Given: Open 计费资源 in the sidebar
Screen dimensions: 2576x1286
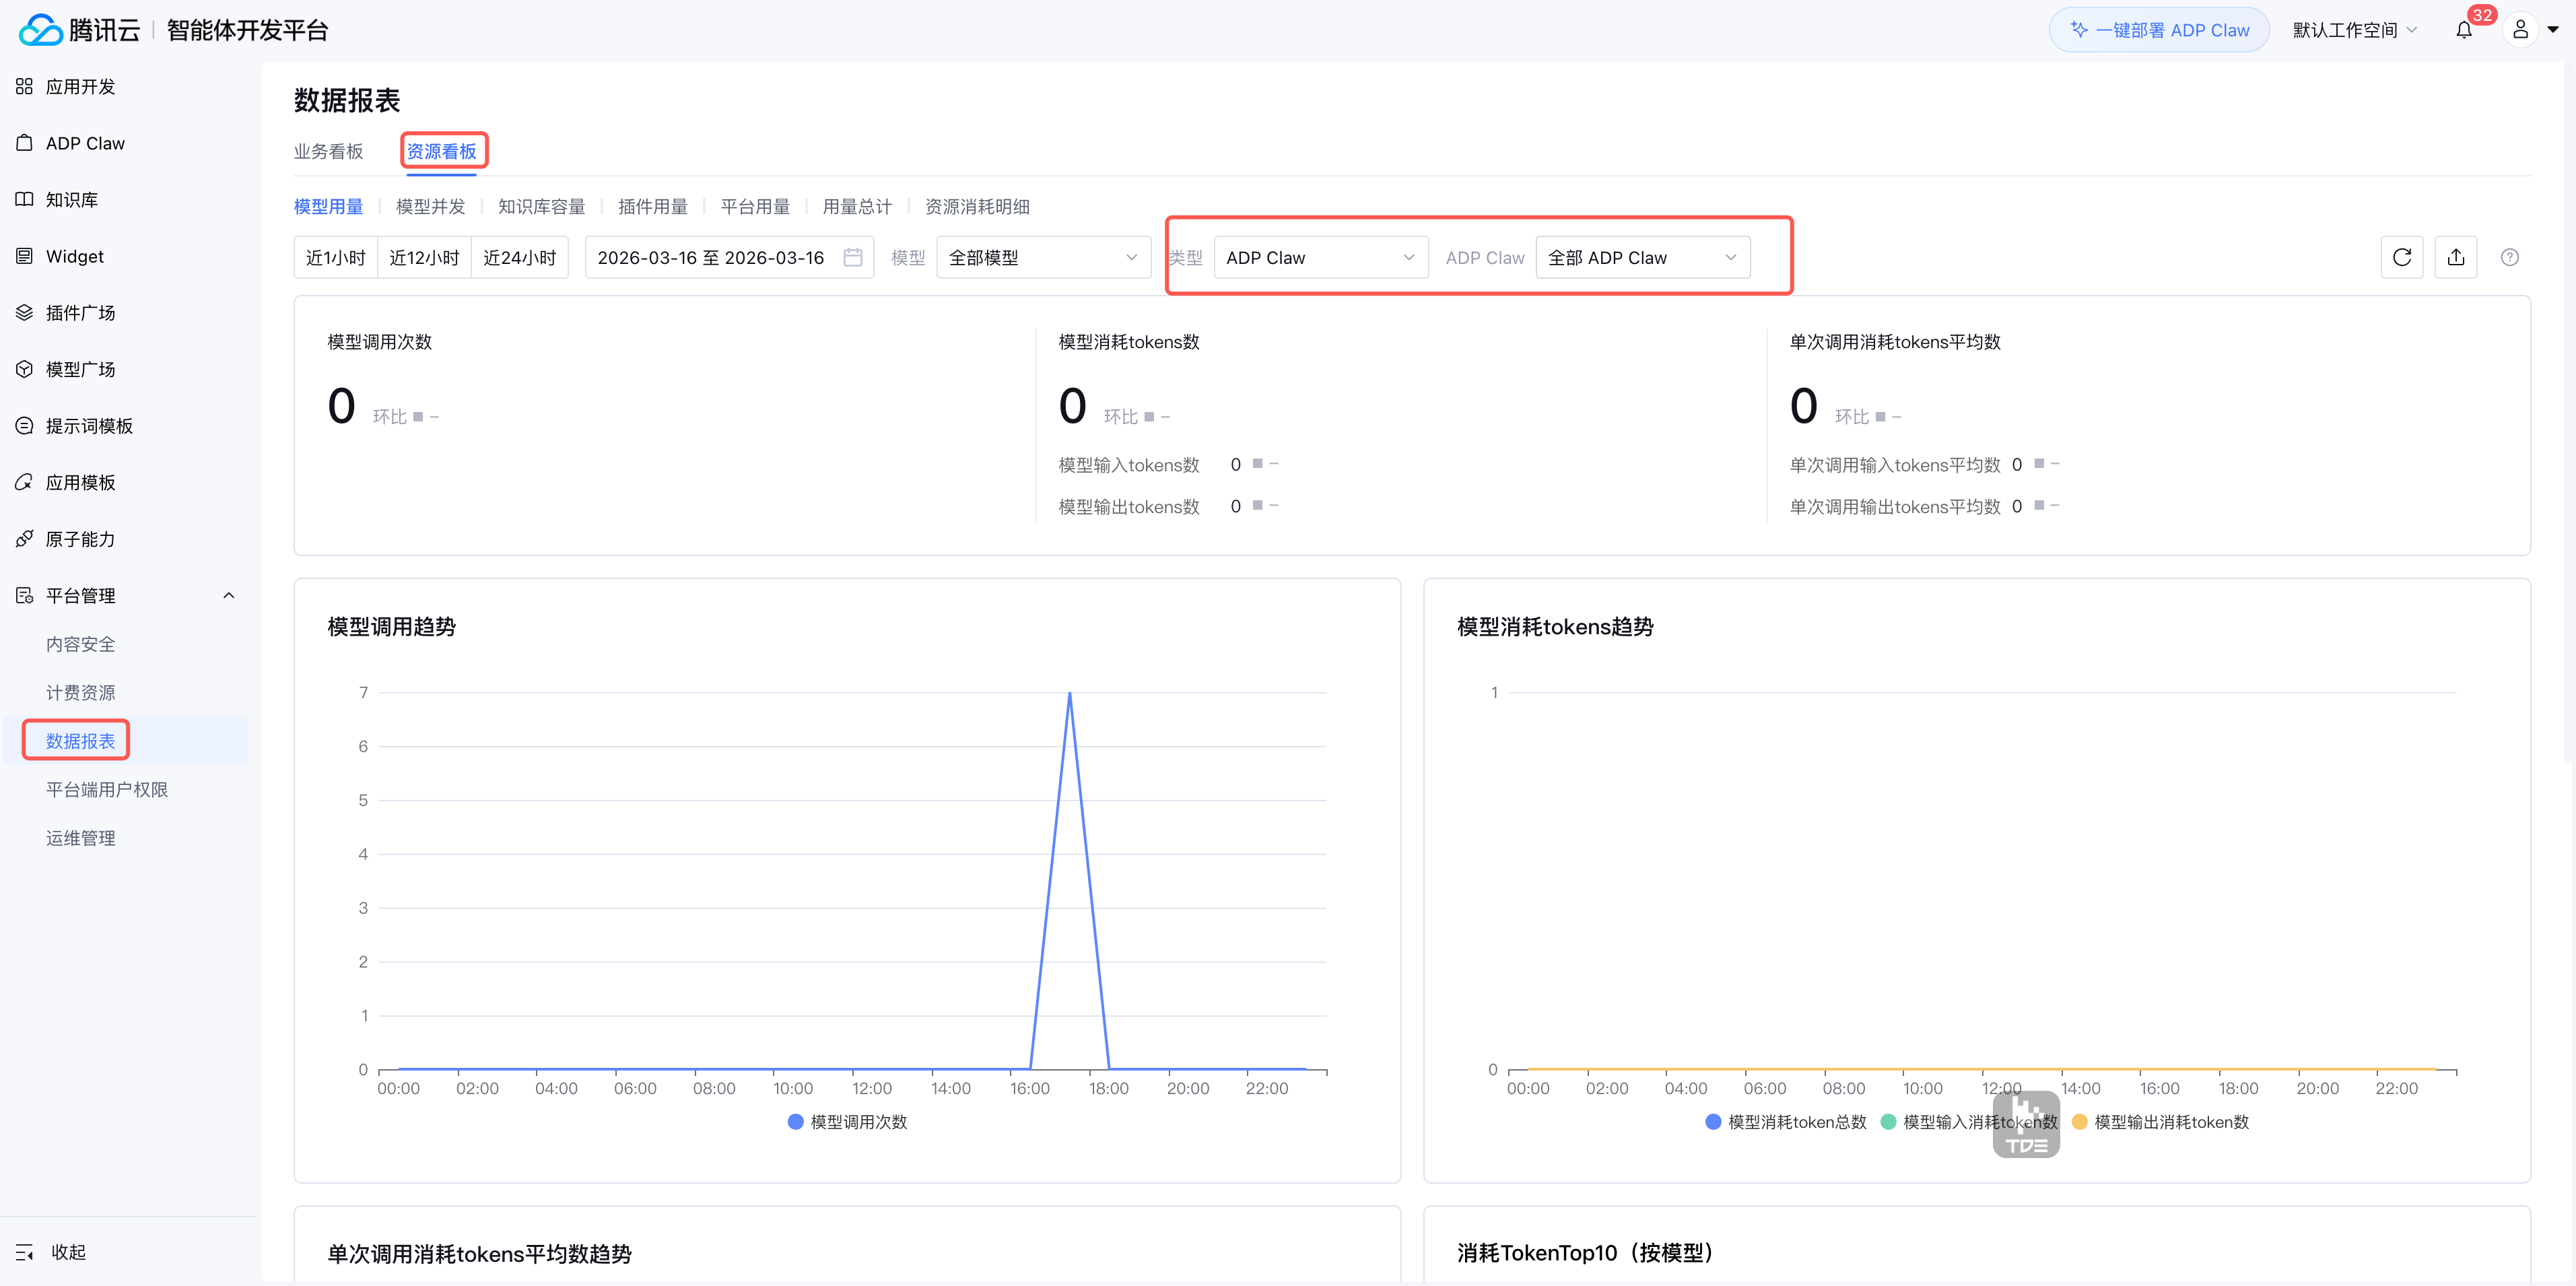Looking at the screenshot, I should pyautogui.click(x=80, y=692).
